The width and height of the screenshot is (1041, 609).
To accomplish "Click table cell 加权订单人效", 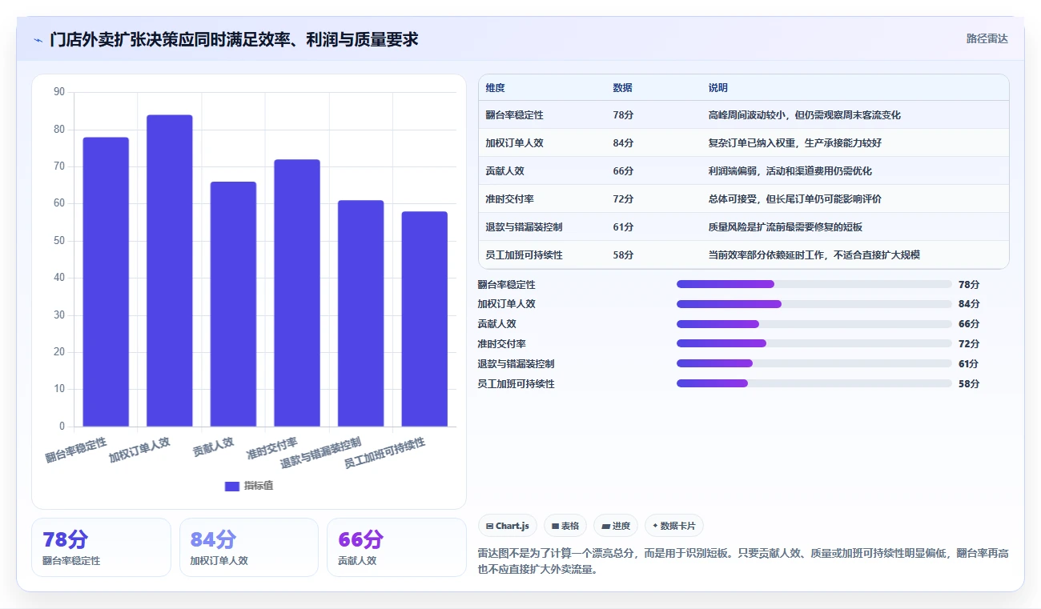I will 515,143.
